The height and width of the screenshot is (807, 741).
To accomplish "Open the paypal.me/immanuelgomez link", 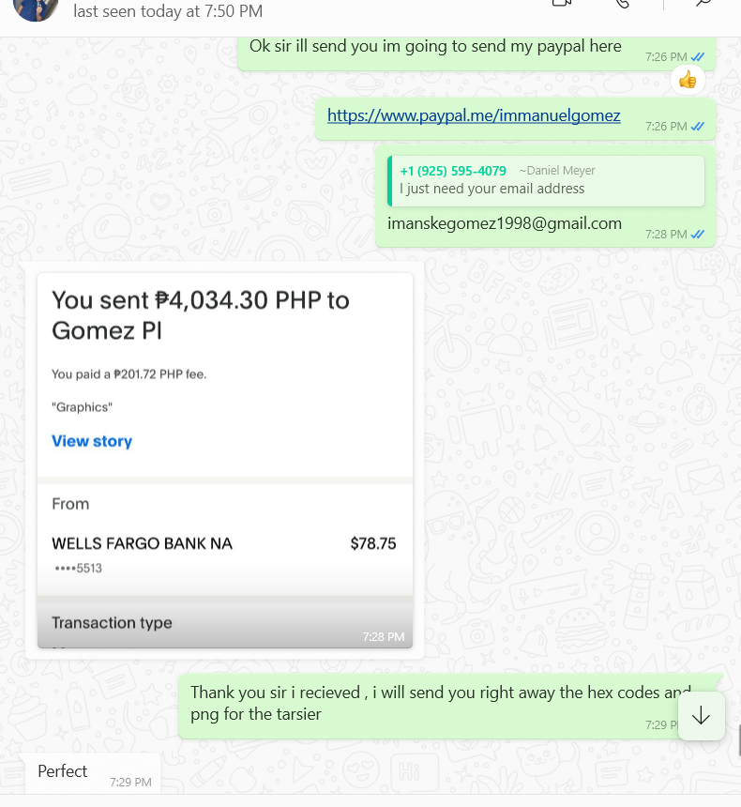I will click(474, 115).
